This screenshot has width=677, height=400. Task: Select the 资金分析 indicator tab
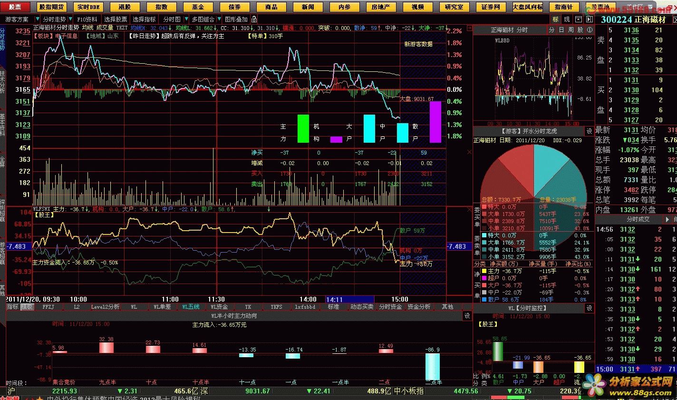(x=419, y=307)
